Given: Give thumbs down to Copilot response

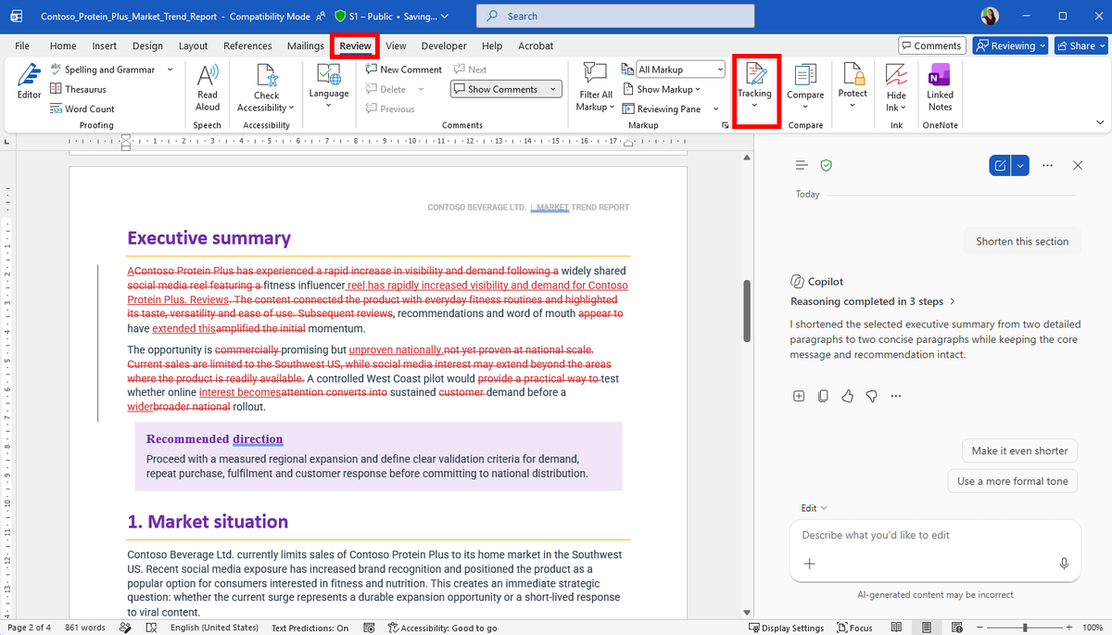Looking at the screenshot, I should tap(871, 396).
